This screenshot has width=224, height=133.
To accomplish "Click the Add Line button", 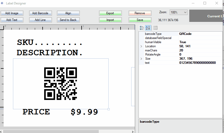I will tap(40, 20).
